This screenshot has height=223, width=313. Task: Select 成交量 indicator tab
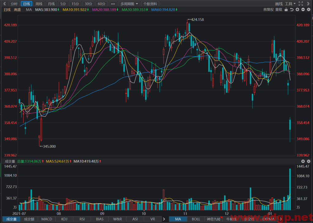(x=11, y=219)
